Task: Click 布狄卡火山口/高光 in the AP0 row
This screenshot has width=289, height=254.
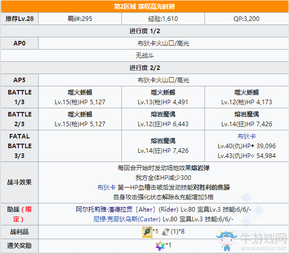Action: (x=163, y=43)
